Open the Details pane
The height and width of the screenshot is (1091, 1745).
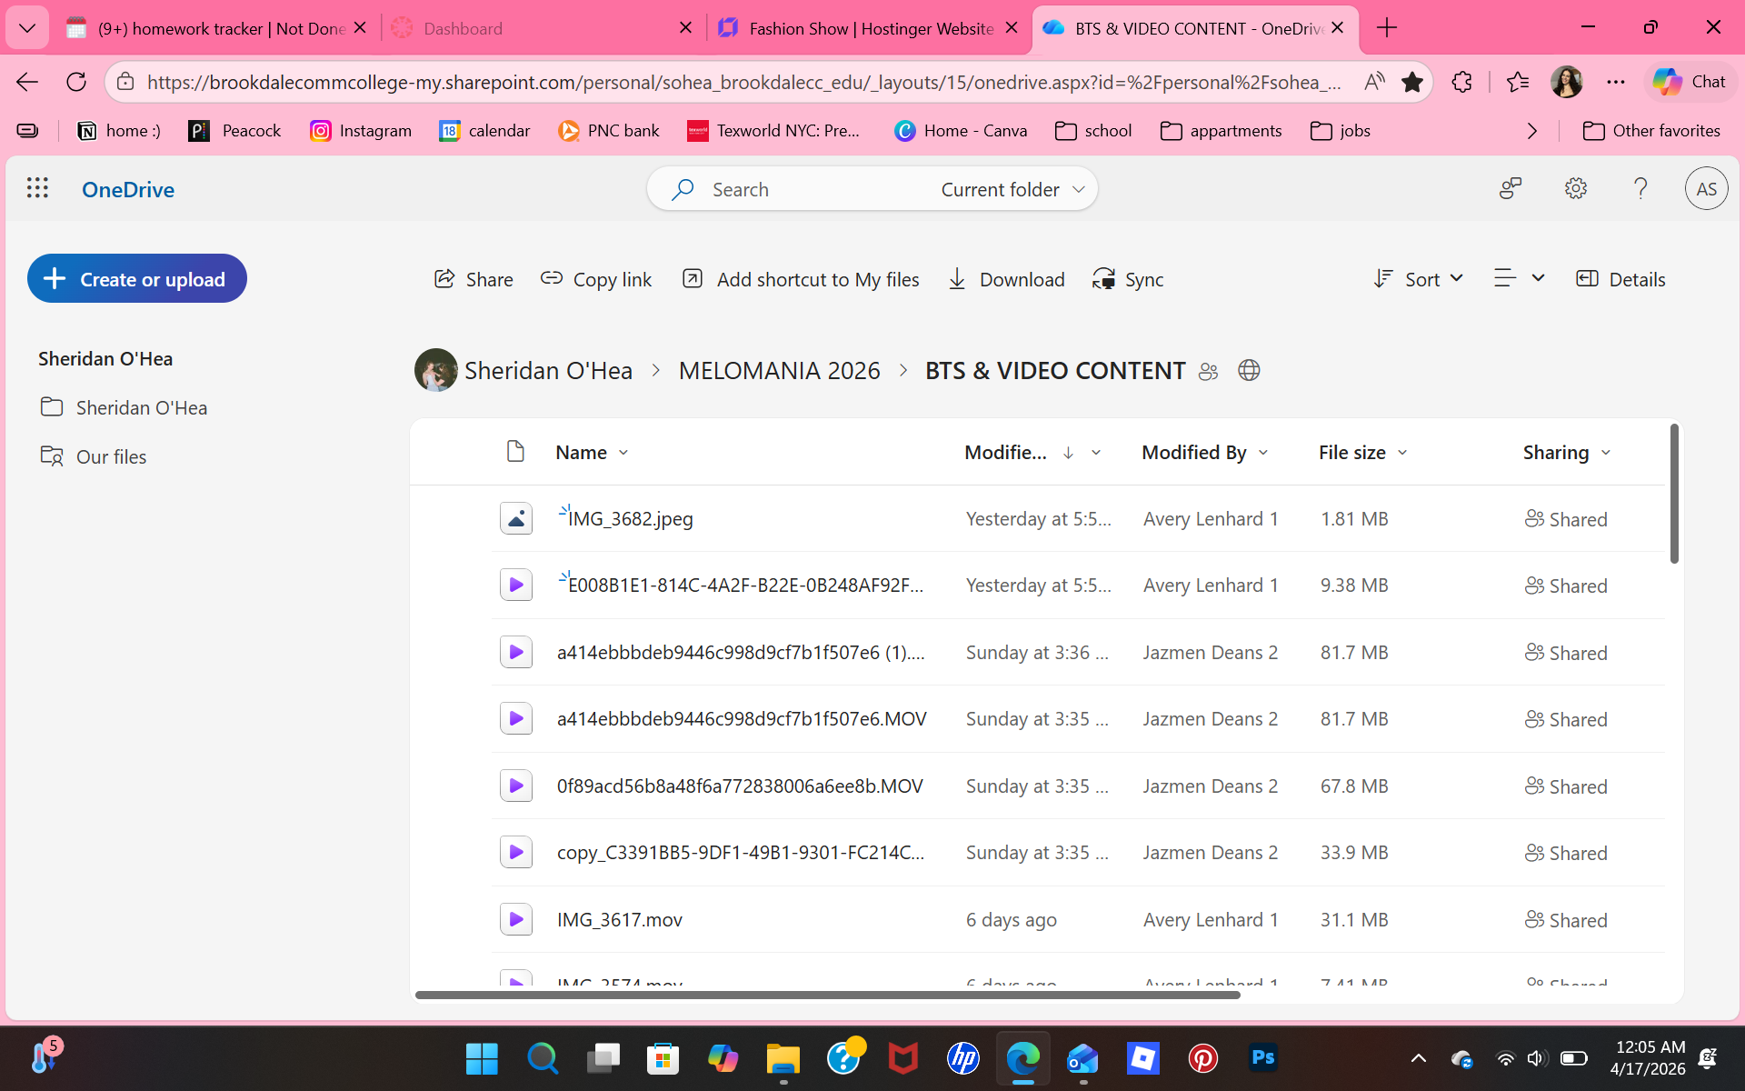[1620, 279]
